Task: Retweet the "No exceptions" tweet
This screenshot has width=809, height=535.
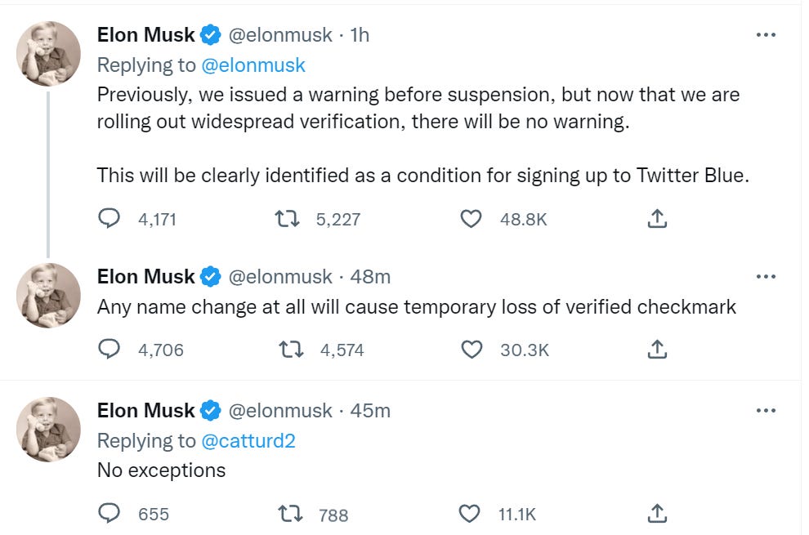Action: point(289,514)
